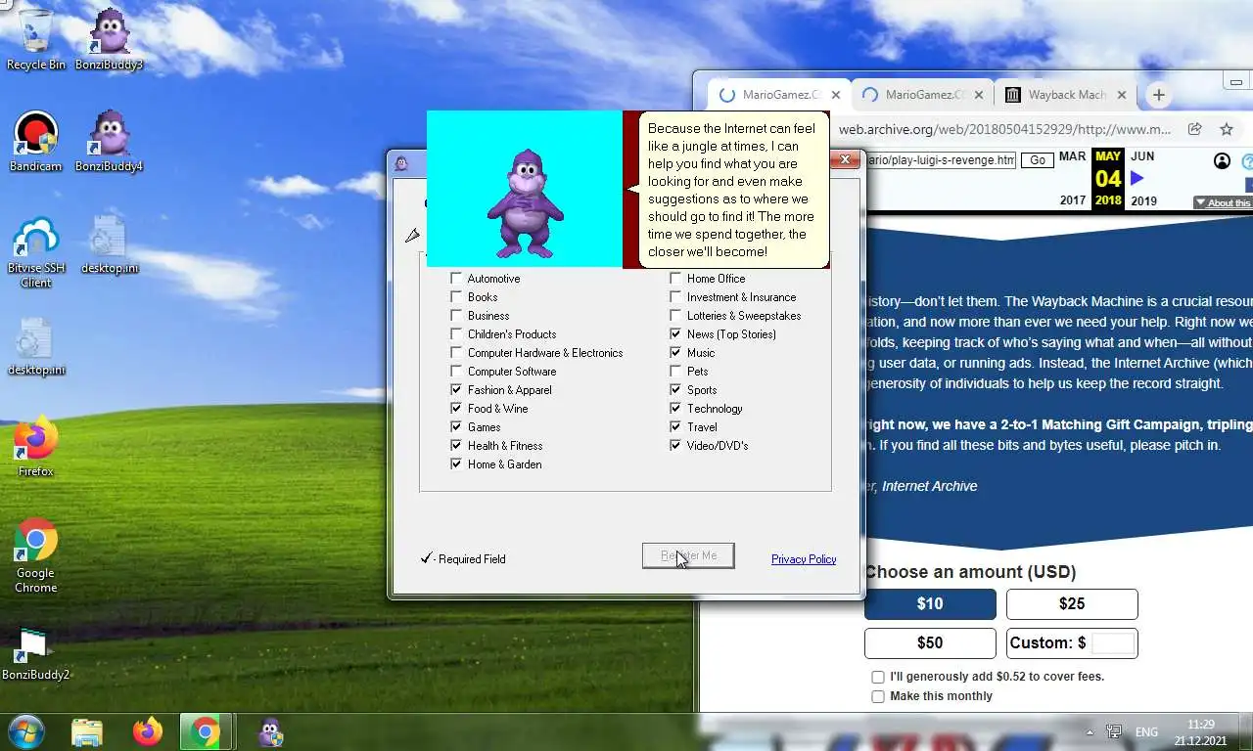Select the desktop.ini file beside Bitvise

pos(109,244)
